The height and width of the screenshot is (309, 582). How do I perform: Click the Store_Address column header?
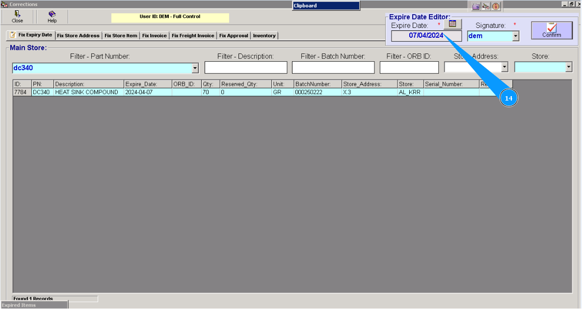[370, 84]
